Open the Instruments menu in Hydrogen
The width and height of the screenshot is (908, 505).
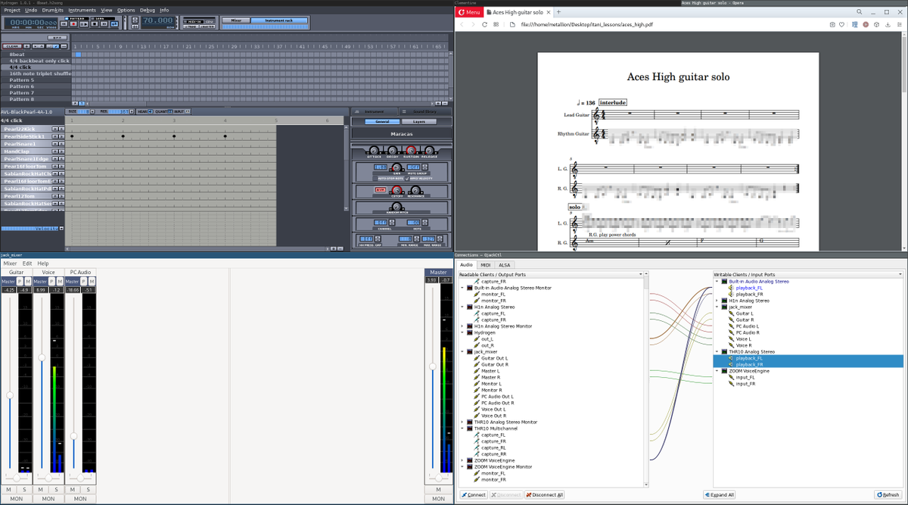point(82,11)
